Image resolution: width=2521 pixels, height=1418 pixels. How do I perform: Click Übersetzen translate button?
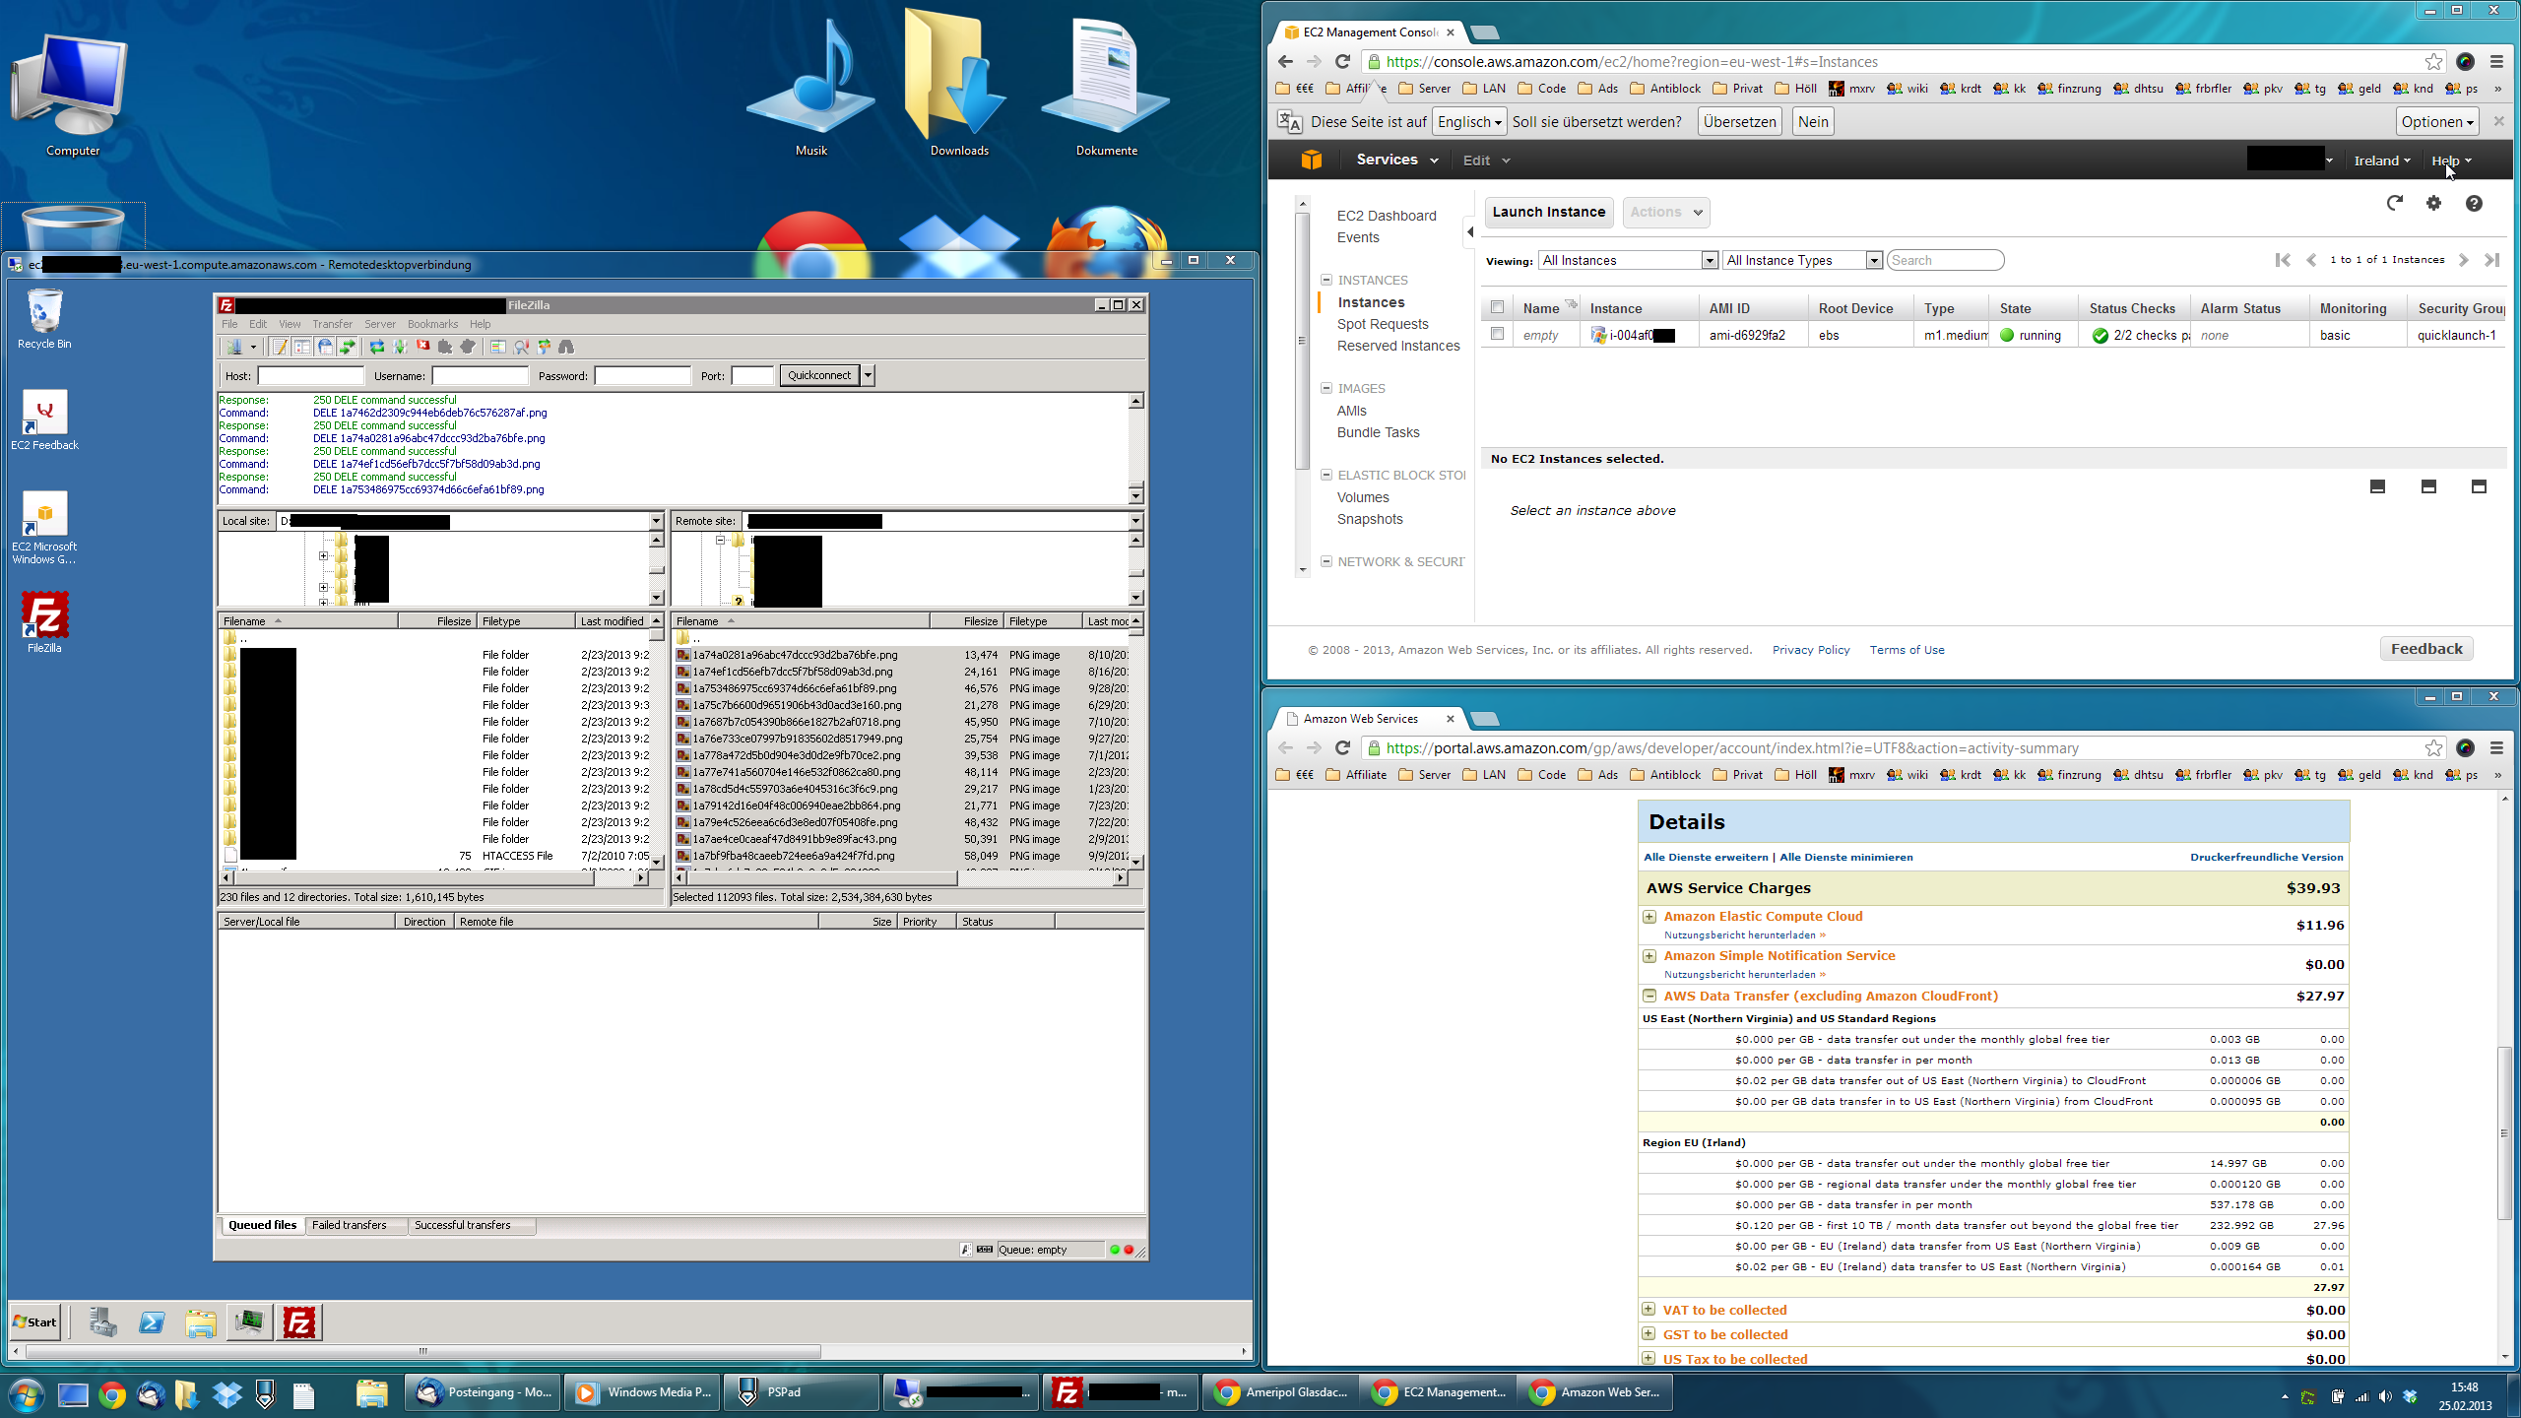pos(1739,122)
